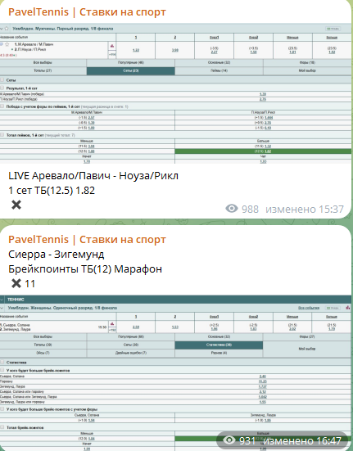Click Больше column header in women's singles table
The height and width of the screenshot is (451, 353).
tap(332, 317)
